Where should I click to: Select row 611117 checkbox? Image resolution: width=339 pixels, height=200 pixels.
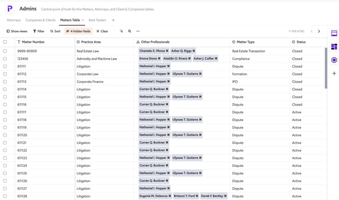coord(5,112)
